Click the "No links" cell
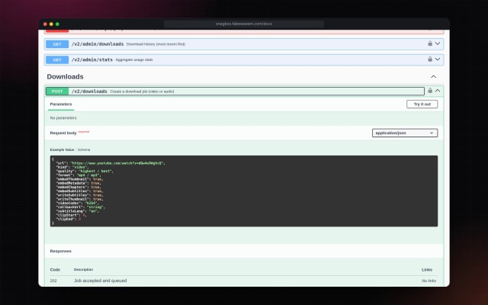Screen dimensions: 488x305 point(429,281)
